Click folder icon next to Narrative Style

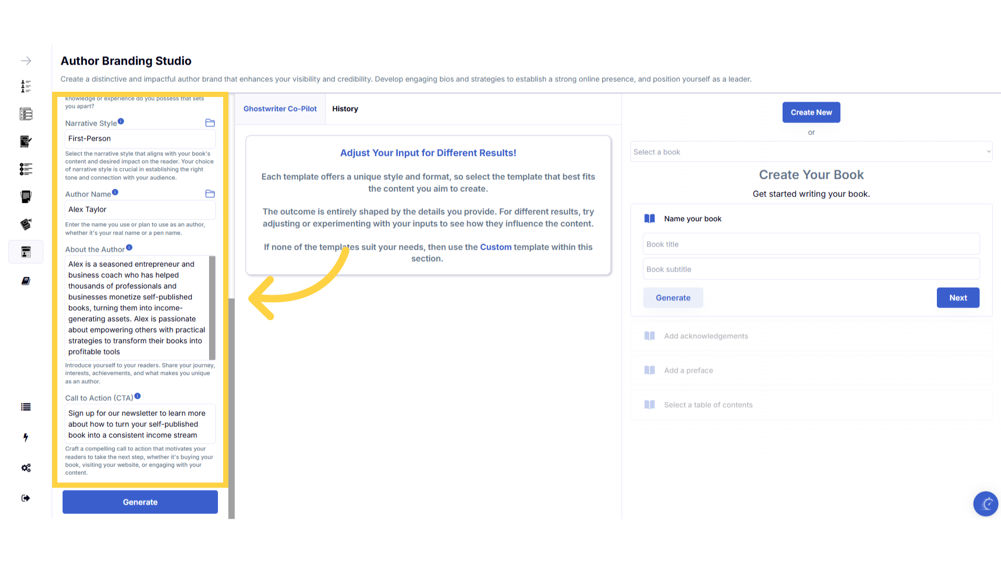[210, 123]
